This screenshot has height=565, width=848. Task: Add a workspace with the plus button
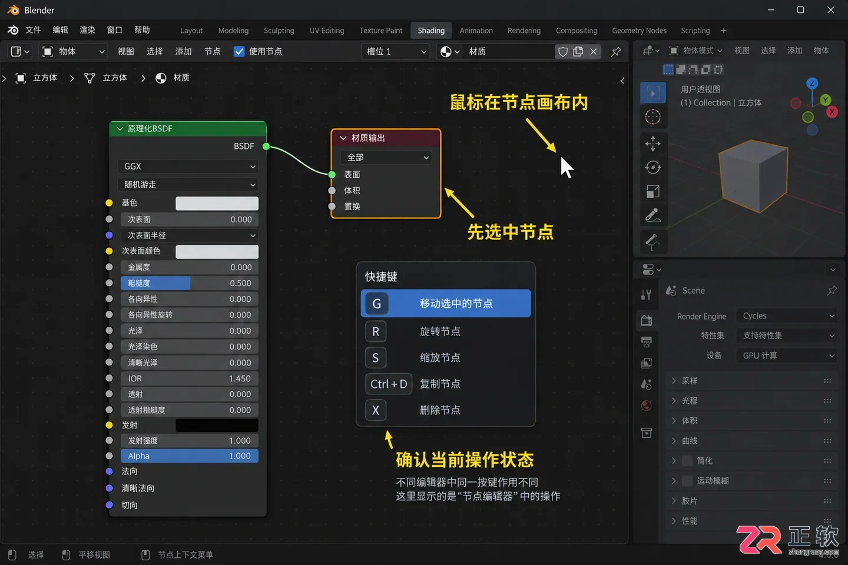click(724, 31)
